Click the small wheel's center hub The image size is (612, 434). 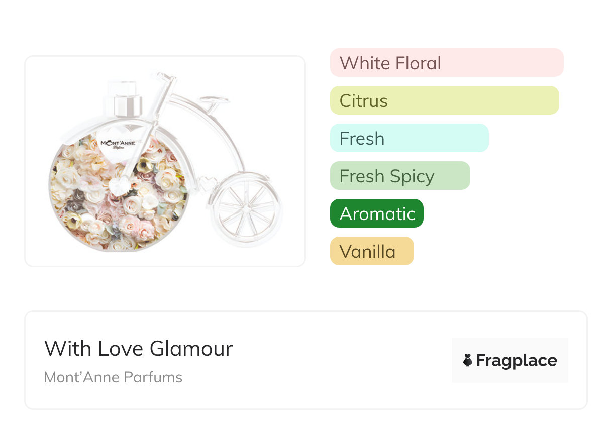247,210
